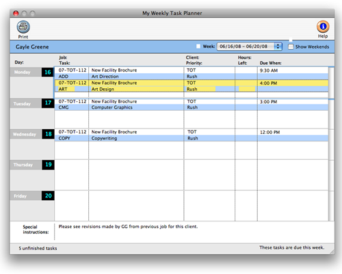This screenshot has width=342, height=274.
Task: Click the Tuesday 17 date badge
Action: 48,103
